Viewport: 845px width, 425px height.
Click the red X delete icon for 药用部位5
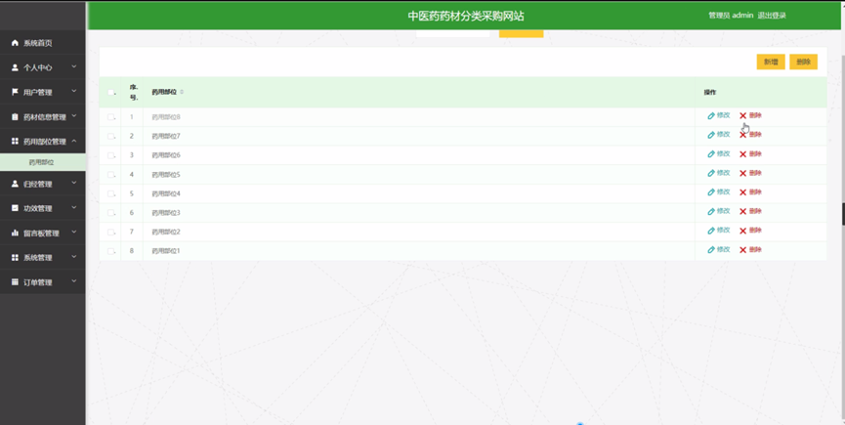(742, 174)
